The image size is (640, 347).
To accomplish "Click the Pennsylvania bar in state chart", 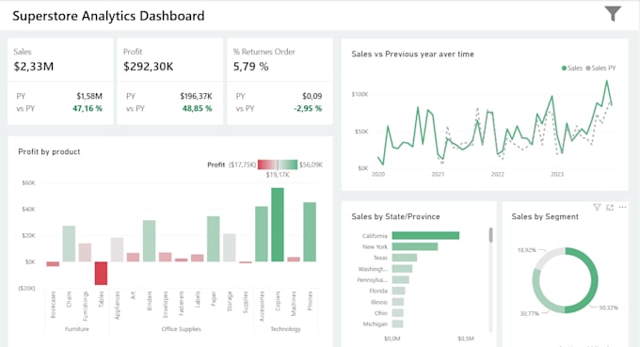I will (x=400, y=279).
